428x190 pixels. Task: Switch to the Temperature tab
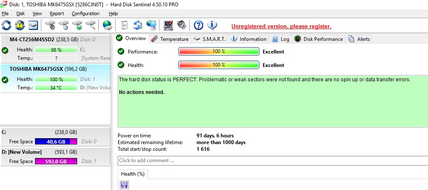point(170,39)
